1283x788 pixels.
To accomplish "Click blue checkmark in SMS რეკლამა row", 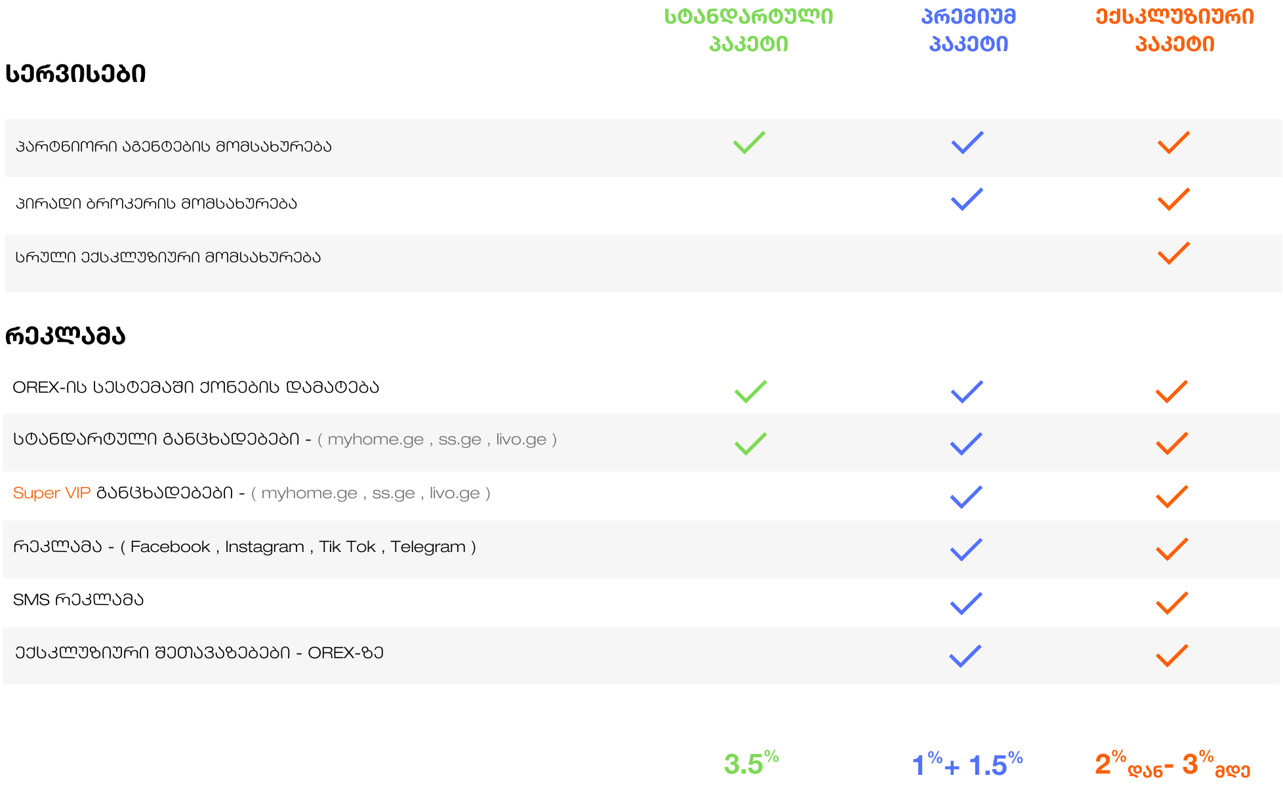I will tap(966, 603).
